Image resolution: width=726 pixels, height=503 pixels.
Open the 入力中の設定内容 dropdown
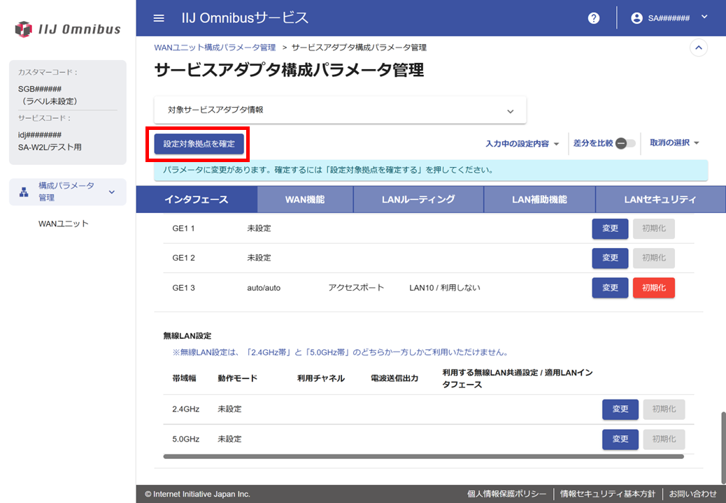point(522,143)
